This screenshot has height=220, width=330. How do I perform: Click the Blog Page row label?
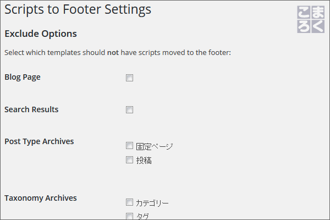click(x=23, y=77)
